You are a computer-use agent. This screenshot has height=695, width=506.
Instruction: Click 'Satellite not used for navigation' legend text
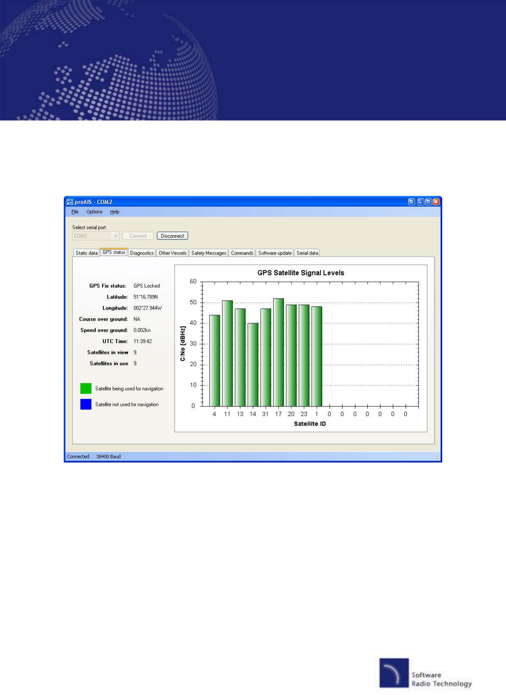point(127,404)
